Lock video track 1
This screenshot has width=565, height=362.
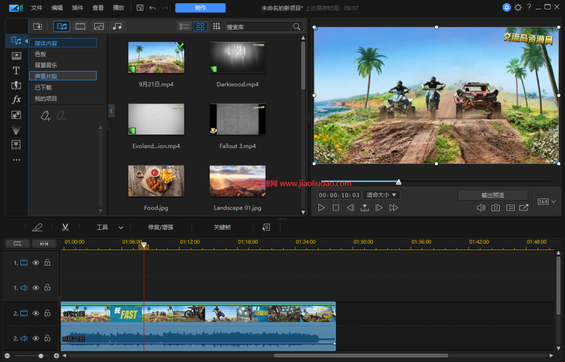47,262
